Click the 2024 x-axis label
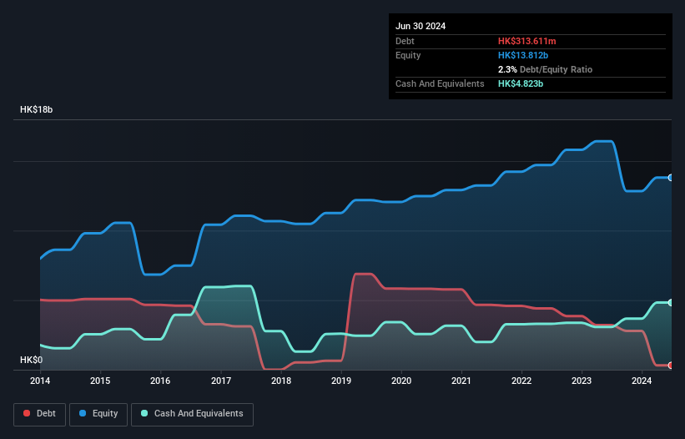 [642, 381]
